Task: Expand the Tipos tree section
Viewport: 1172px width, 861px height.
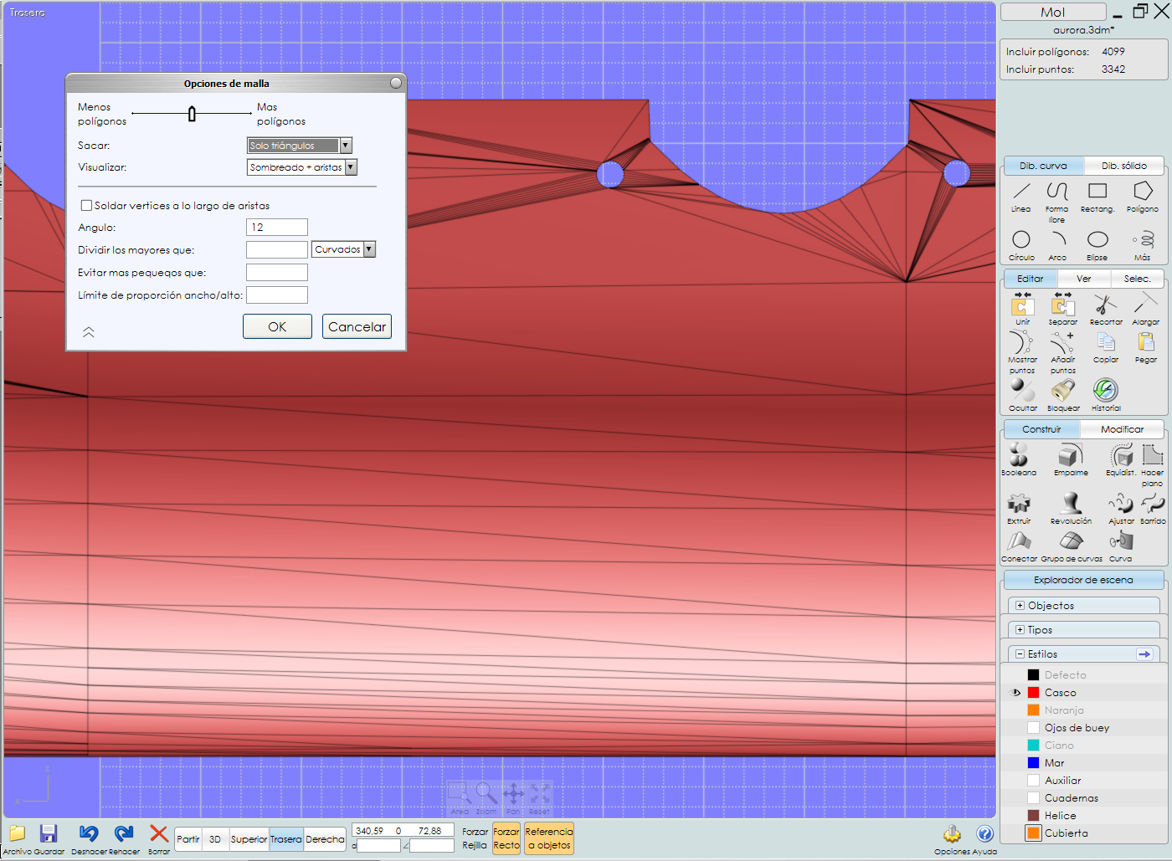Action: coord(1020,629)
